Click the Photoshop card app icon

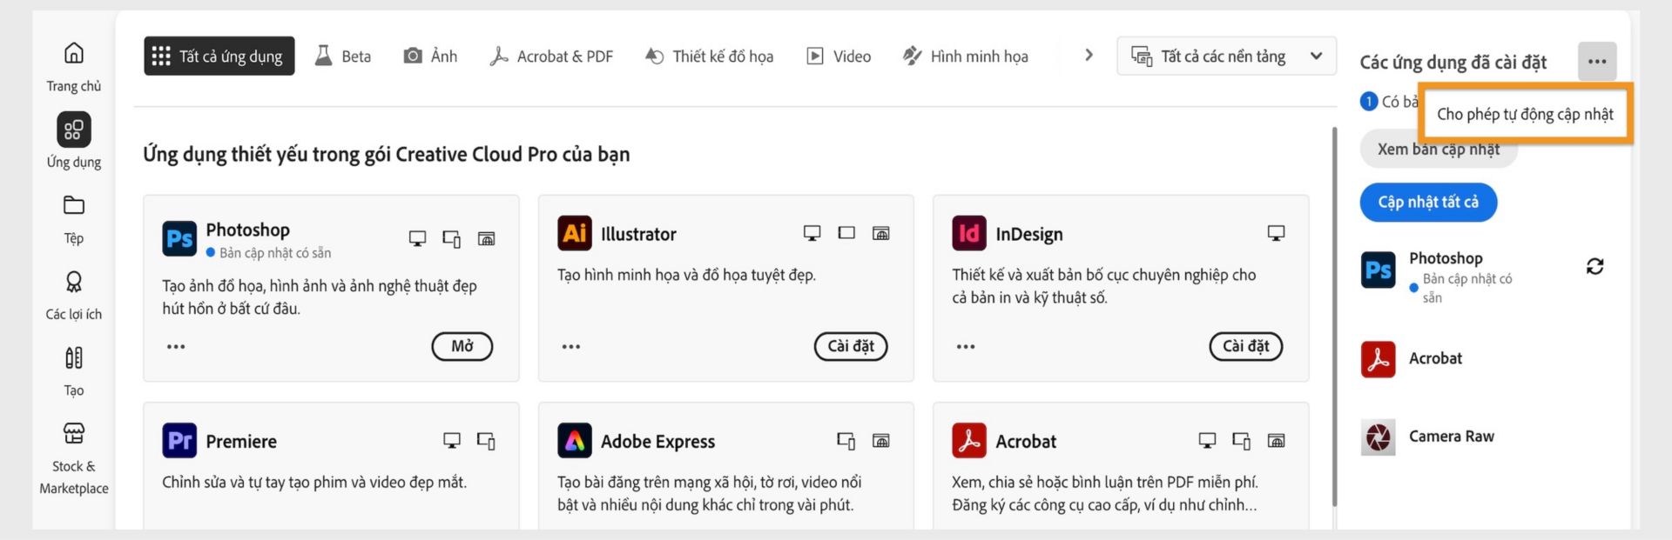(x=179, y=238)
